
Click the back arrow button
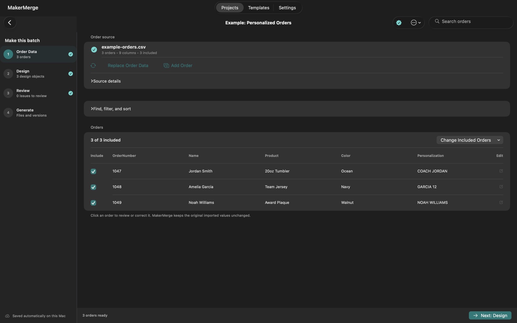(x=10, y=23)
